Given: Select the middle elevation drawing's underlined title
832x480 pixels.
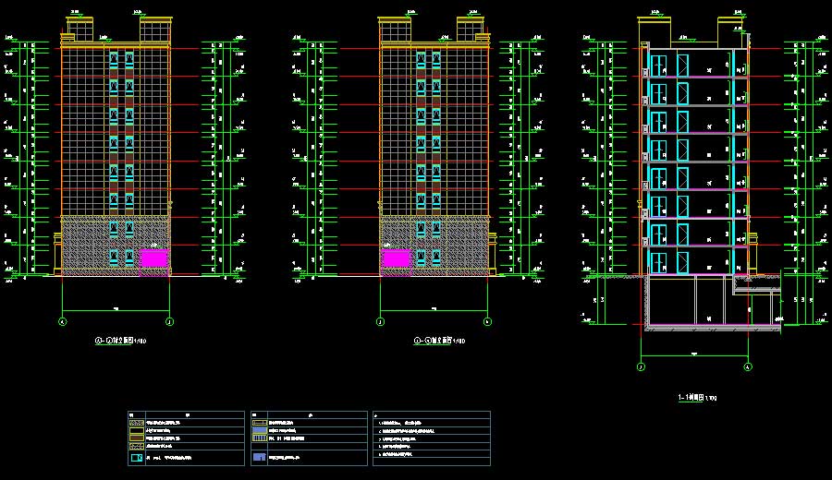Looking at the screenshot, I should click(x=439, y=341).
